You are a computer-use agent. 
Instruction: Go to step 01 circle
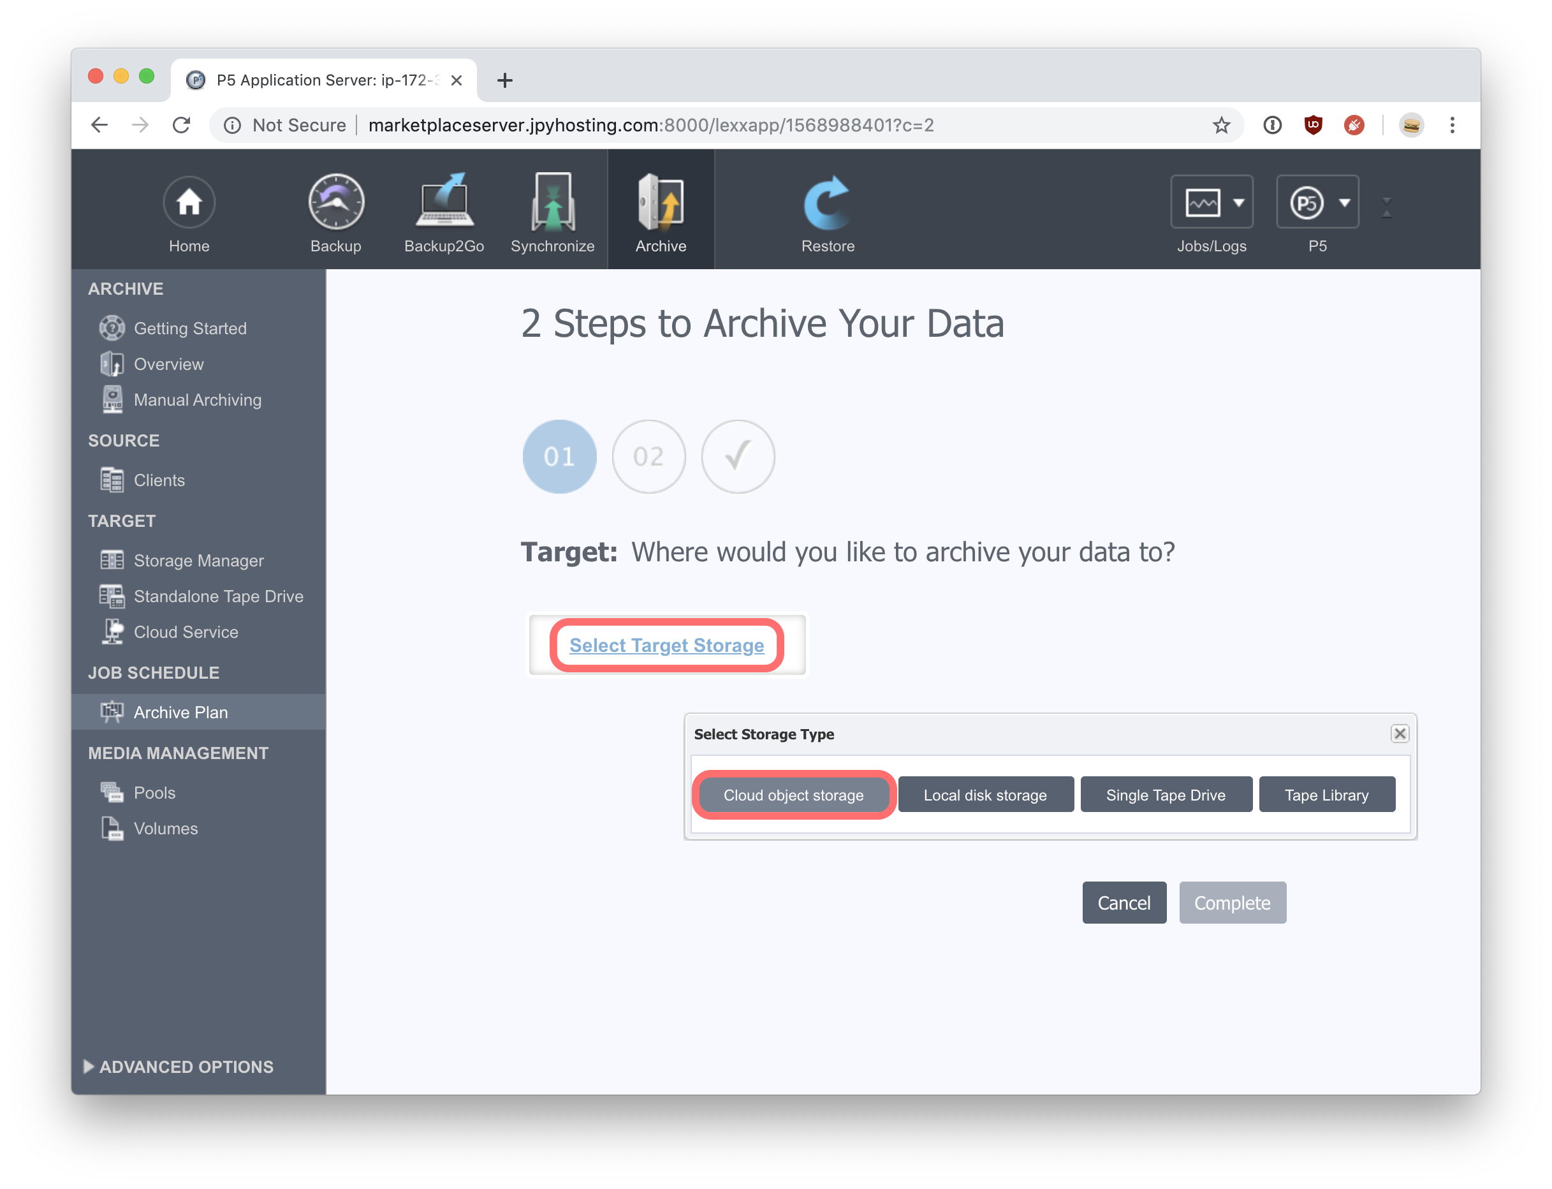tap(559, 457)
